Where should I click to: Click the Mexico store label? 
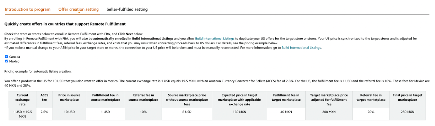[x=14, y=62]
